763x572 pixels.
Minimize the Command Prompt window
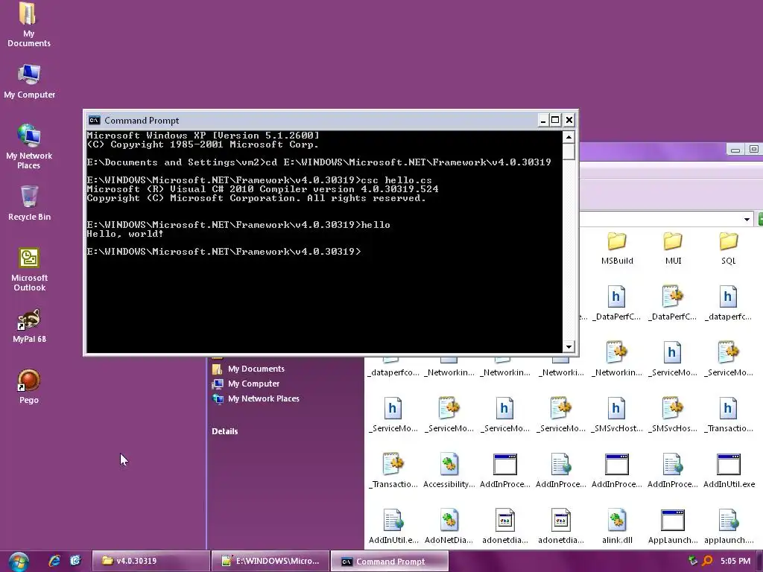coord(543,120)
